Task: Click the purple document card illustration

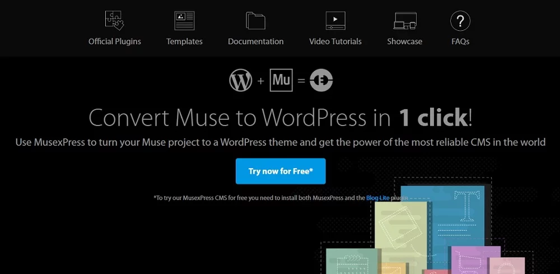Action: click(475, 259)
